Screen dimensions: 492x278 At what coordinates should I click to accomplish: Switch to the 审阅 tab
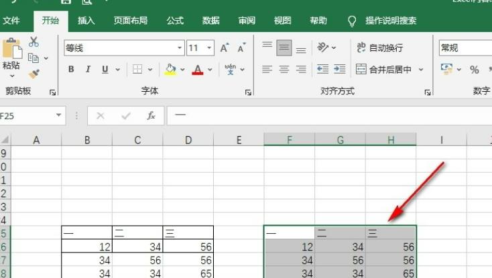[x=247, y=21]
